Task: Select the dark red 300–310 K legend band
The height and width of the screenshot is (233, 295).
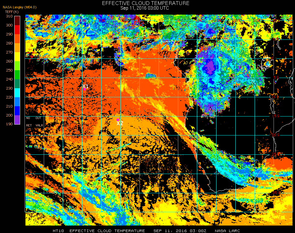Action: point(17,21)
